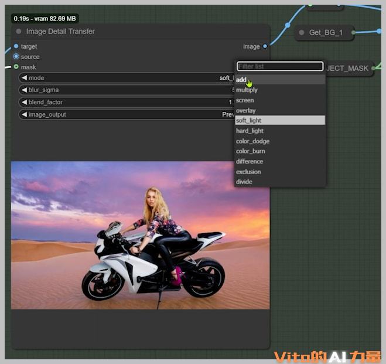This screenshot has width=386, height=364.
Task: Collapse the Image Detail Transfer node dot
Action: coord(19,31)
